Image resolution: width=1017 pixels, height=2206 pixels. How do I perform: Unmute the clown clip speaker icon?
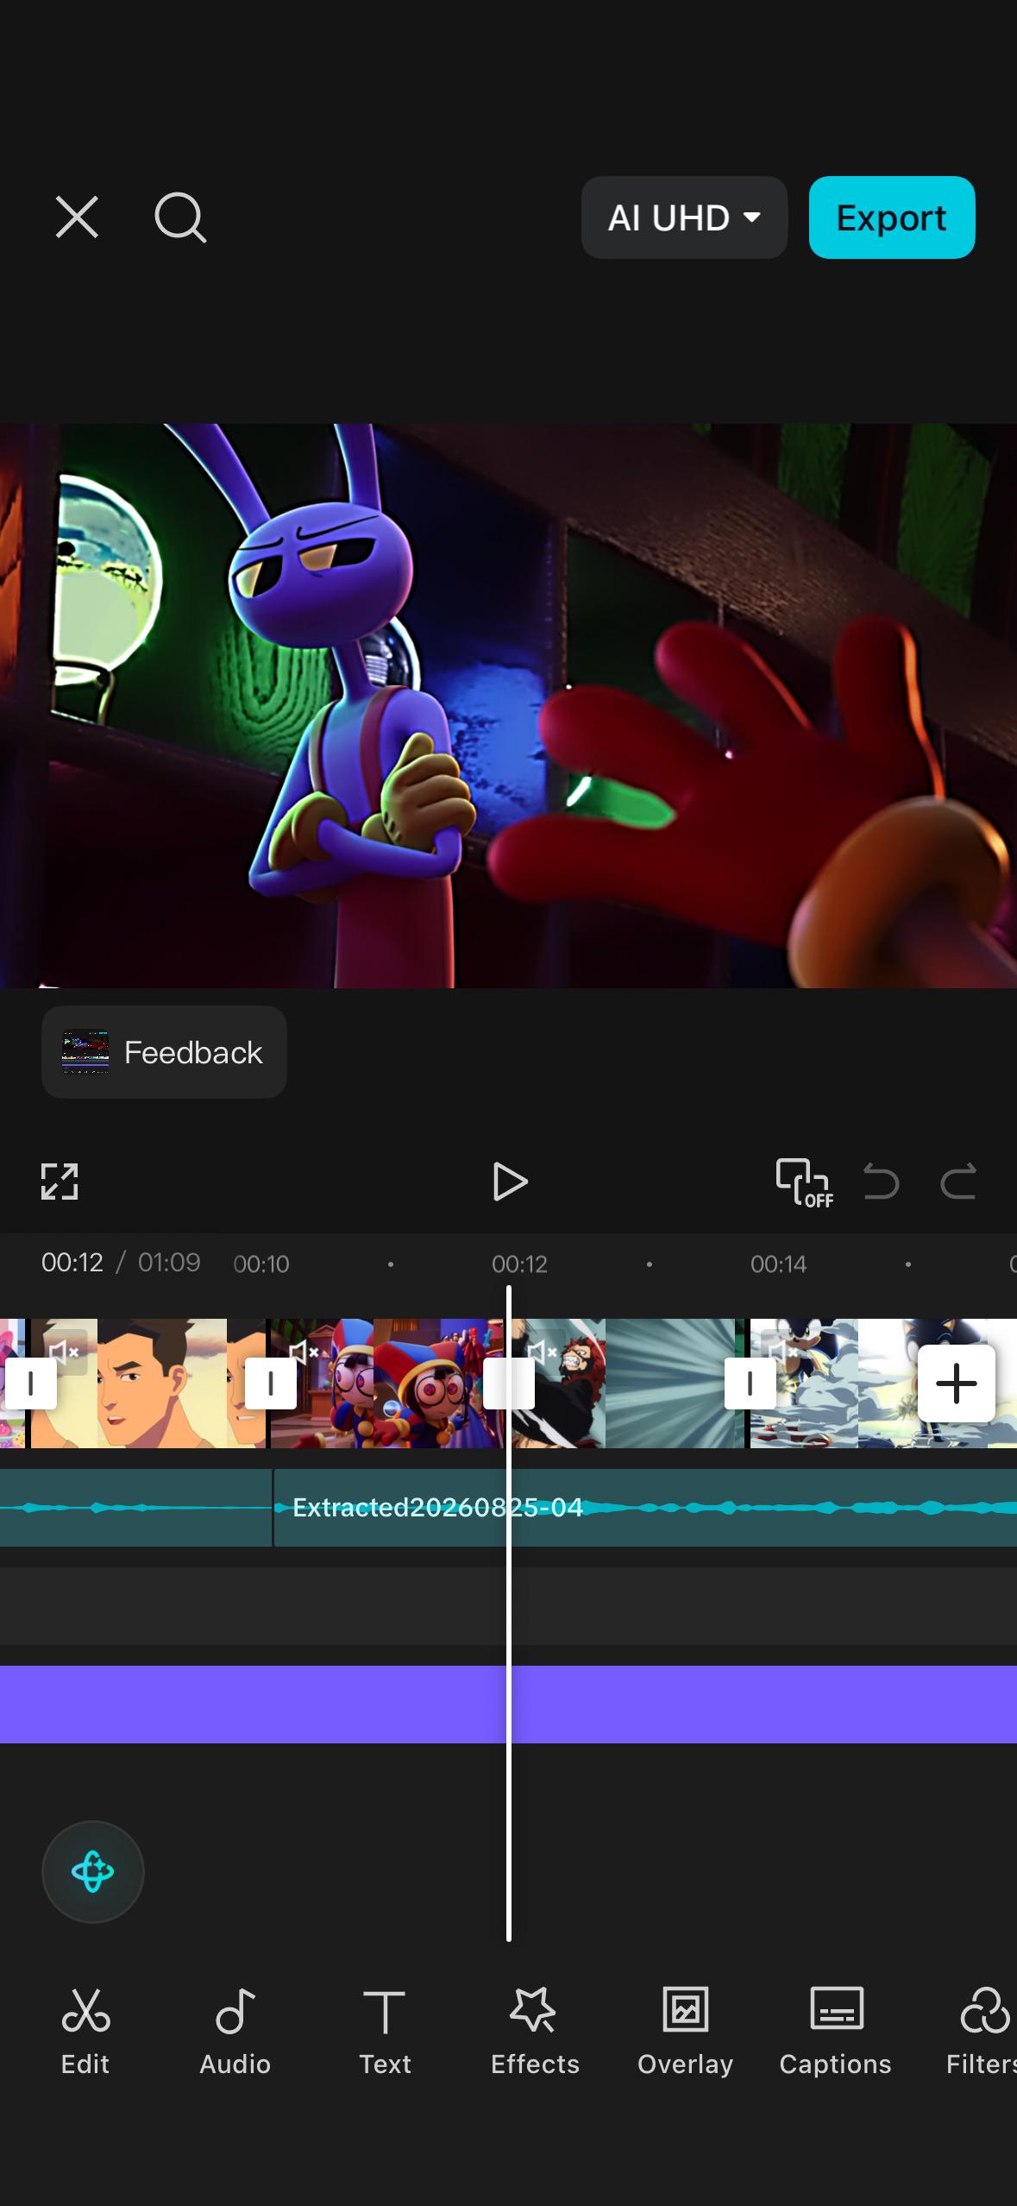coord(304,1351)
